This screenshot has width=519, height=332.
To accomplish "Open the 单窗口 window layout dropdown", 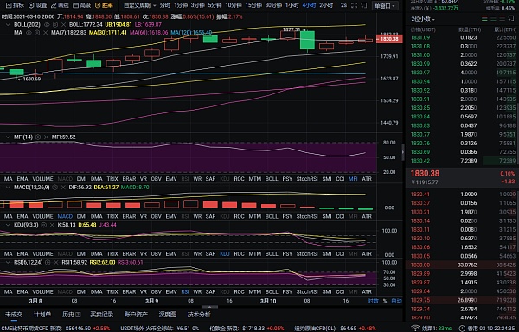I will pyautogui.click(x=384, y=6).
